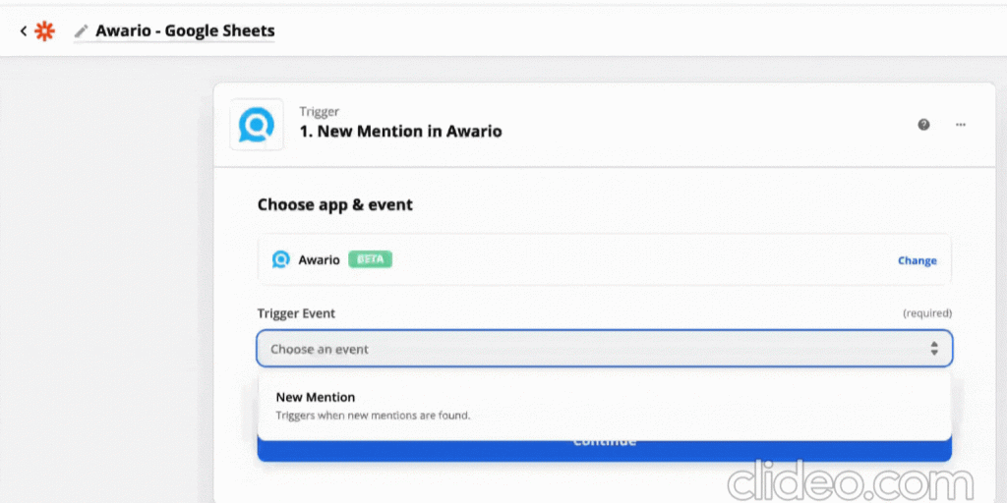
Task: Click the Awario app name in the app row
Action: 319,259
